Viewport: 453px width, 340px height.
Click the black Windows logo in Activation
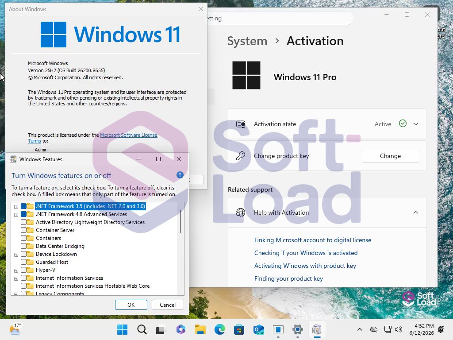(x=246, y=75)
